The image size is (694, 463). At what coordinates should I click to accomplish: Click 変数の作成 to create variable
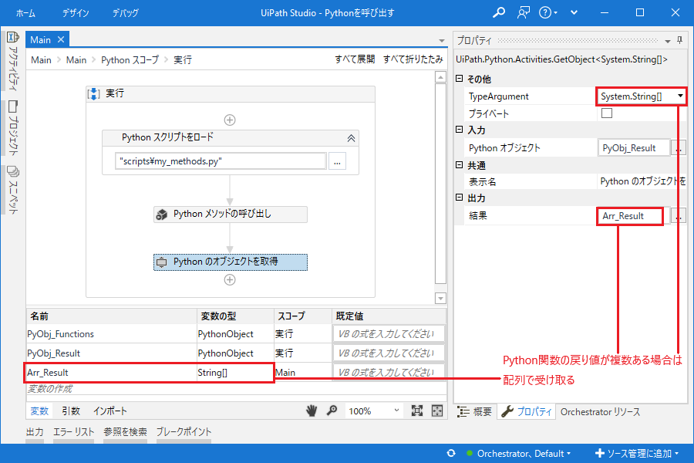click(50, 389)
